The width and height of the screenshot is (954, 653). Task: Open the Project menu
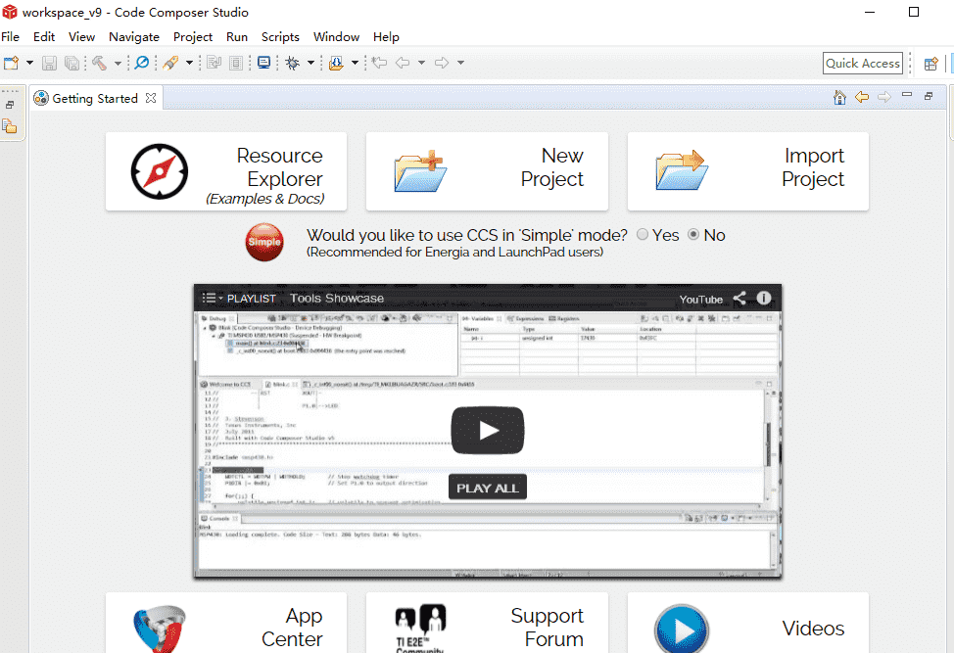coord(193,37)
